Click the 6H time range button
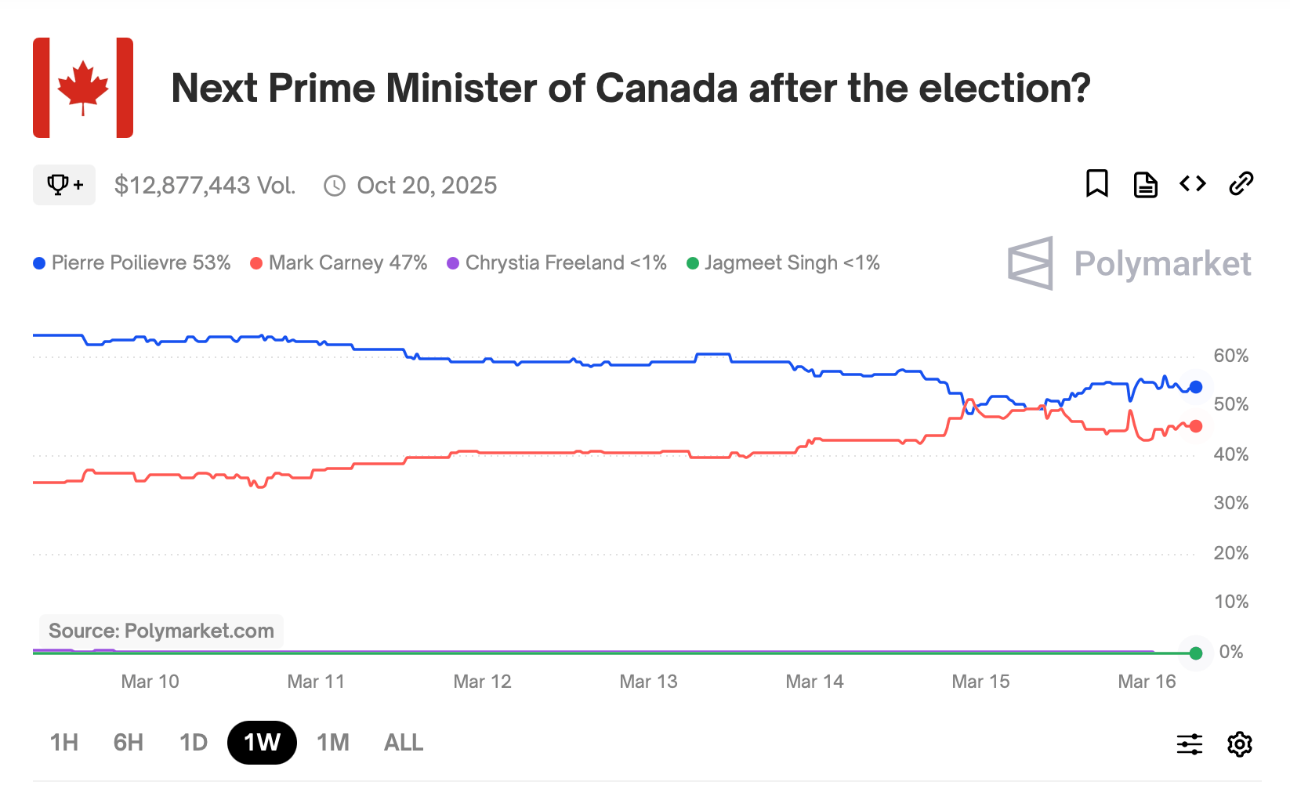 [128, 742]
